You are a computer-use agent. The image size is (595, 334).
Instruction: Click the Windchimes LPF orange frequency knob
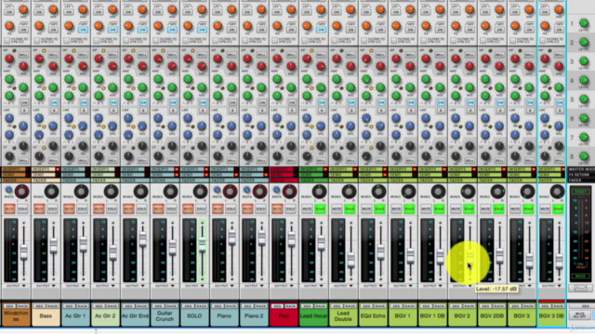[x=23, y=10]
